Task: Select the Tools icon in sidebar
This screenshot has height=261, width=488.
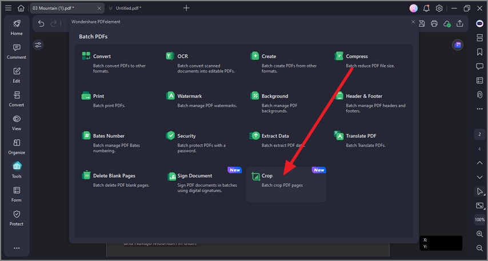Action: point(17,170)
